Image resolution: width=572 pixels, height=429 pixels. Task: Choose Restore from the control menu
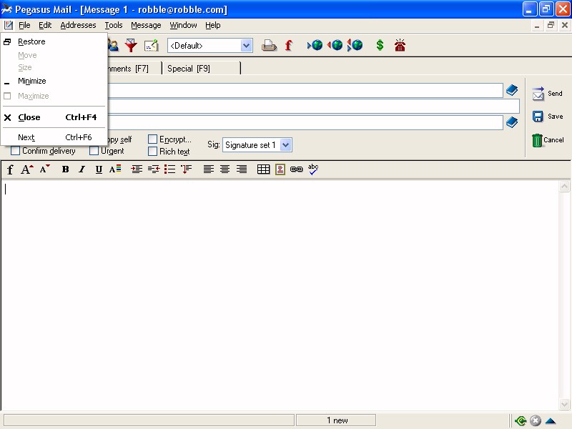pyautogui.click(x=54, y=41)
